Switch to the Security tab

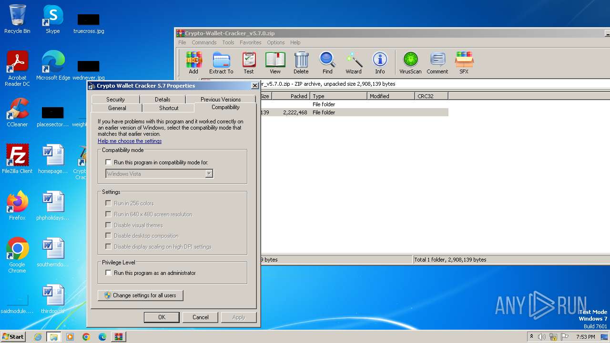115,100
